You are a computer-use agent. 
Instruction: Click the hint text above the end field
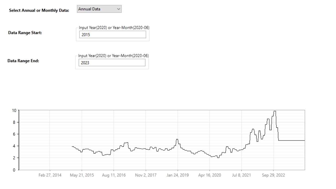[x=113, y=56]
